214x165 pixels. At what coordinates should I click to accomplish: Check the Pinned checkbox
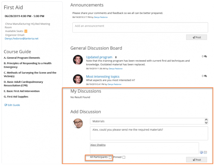(124, 157)
